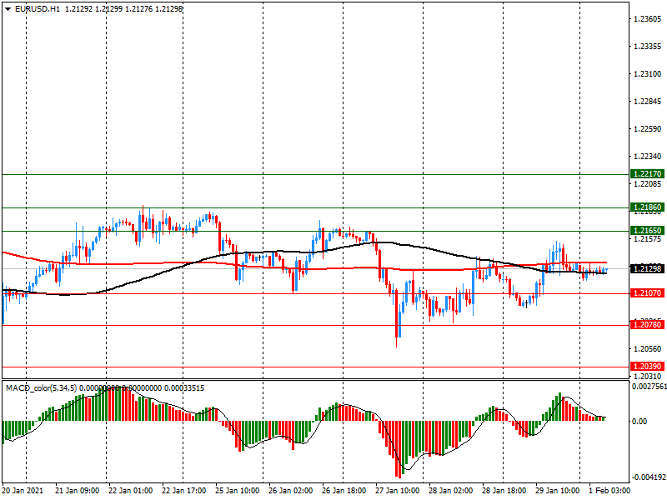
Task: Click the 1.23605 top price scale value
Action: point(647,18)
